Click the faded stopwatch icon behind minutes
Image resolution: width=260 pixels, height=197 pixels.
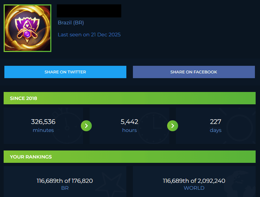coord(67,126)
